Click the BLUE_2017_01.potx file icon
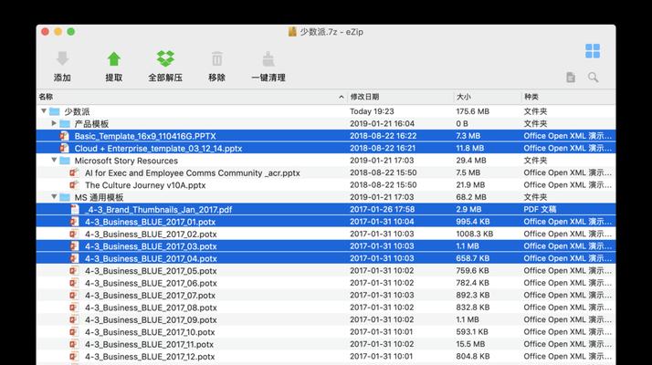This screenshot has height=365, width=652. coord(74,222)
